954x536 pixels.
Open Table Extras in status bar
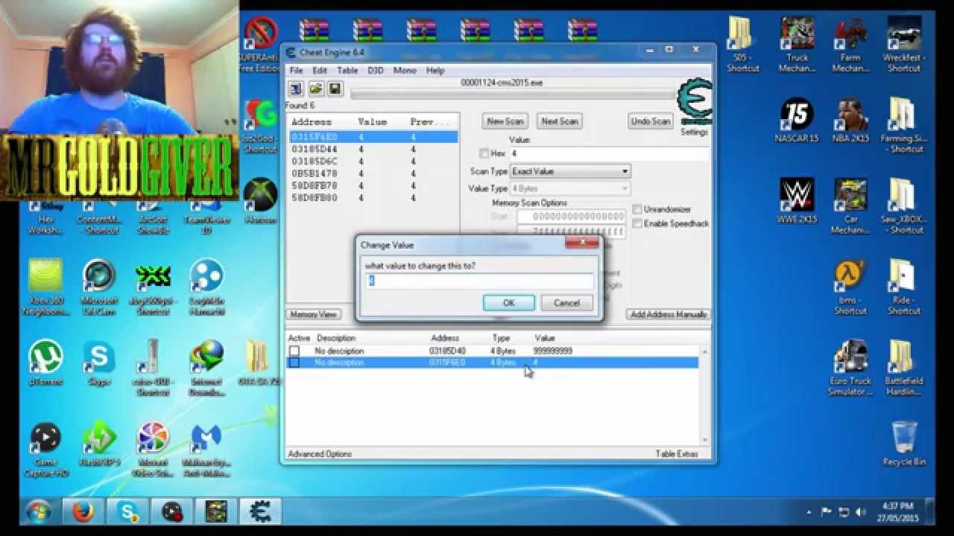(x=677, y=453)
